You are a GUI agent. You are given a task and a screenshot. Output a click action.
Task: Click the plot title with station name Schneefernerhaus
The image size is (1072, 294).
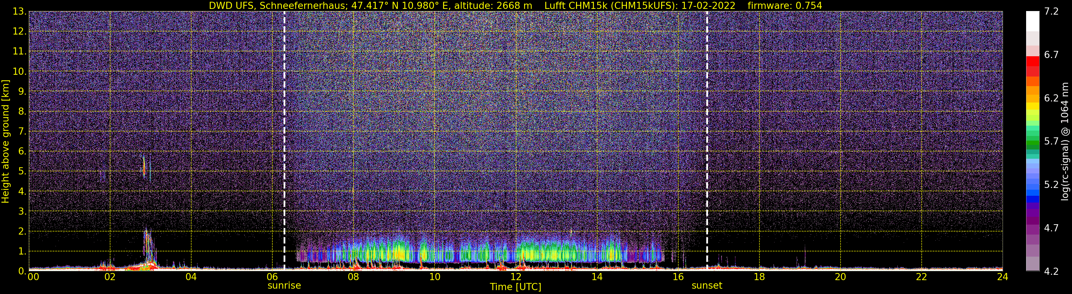pyautogui.click(x=515, y=6)
